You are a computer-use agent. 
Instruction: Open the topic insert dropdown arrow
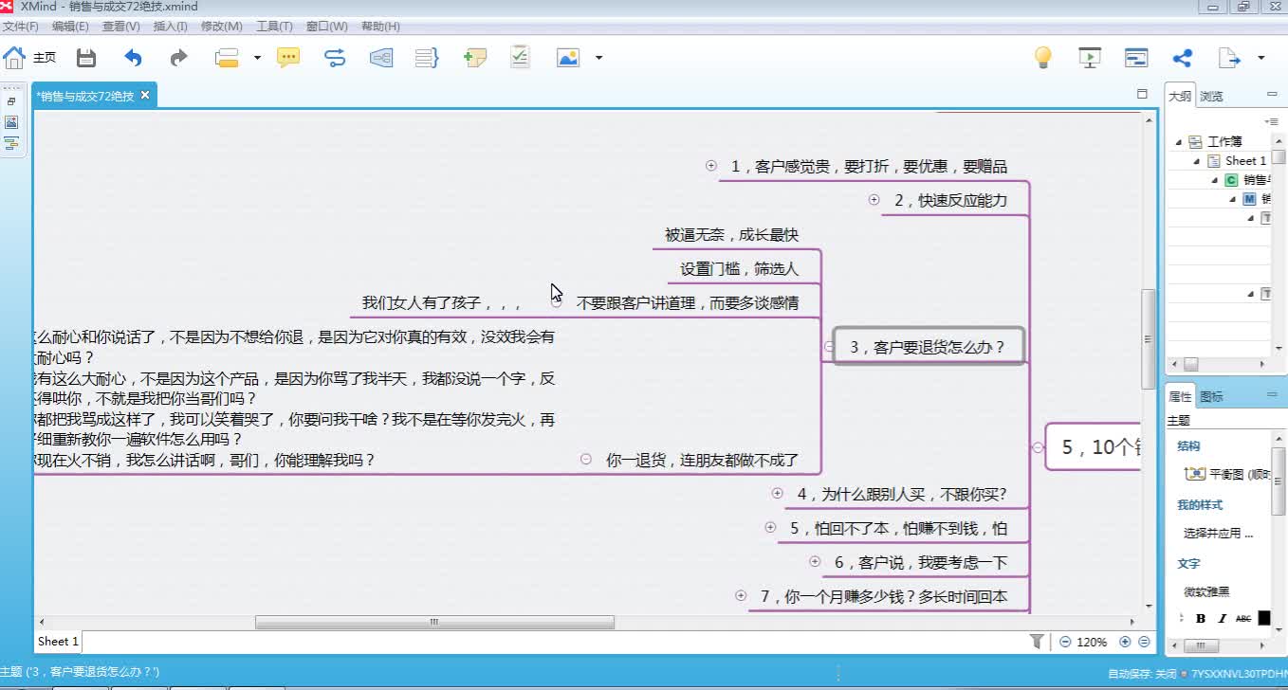click(x=257, y=58)
